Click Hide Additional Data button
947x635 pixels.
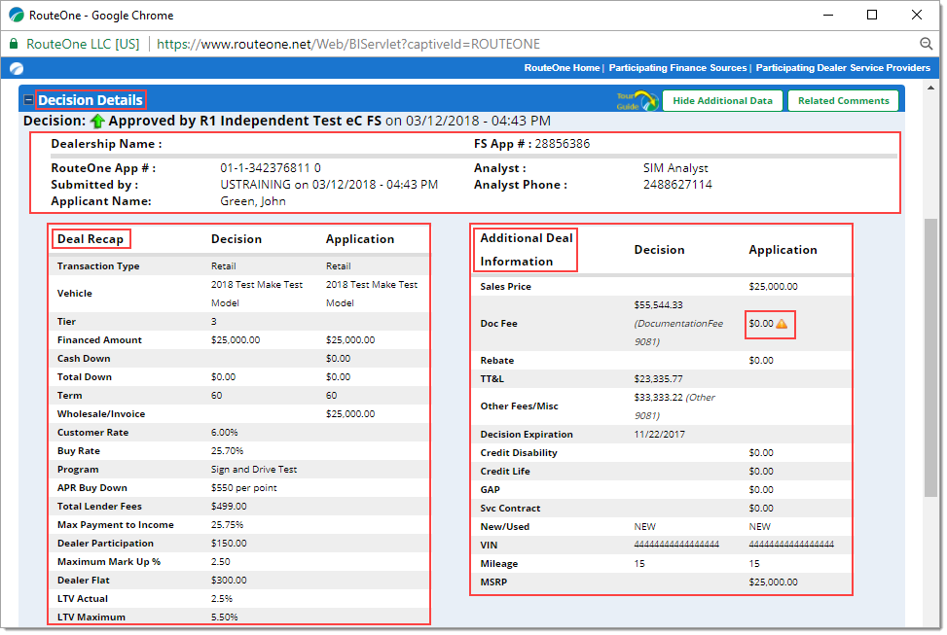click(722, 101)
